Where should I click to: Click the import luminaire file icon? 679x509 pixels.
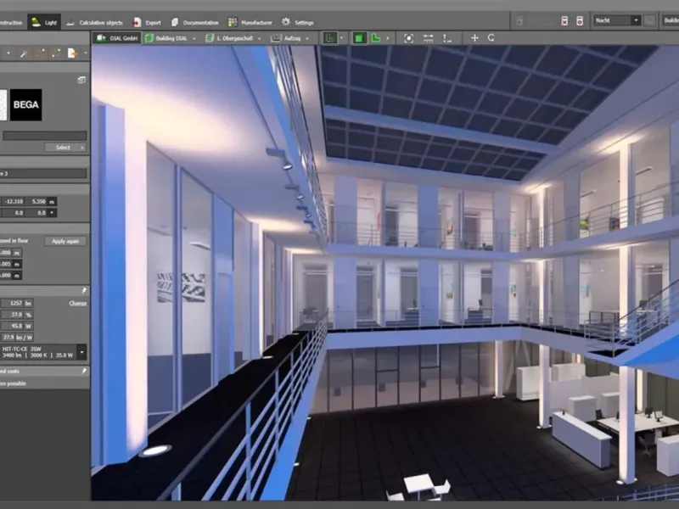point(72,53)
